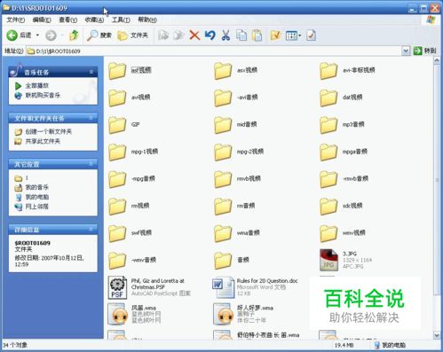Screen dimensions: 443x352
Task: Click the 联机购买音乐 link
Action: pos(43,95)
